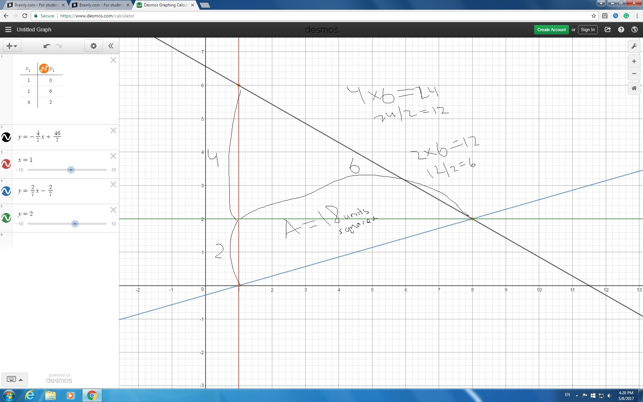643x402 pixels.
Task: Click the x=1 slider handle
Action: click(x=71, y=170)
